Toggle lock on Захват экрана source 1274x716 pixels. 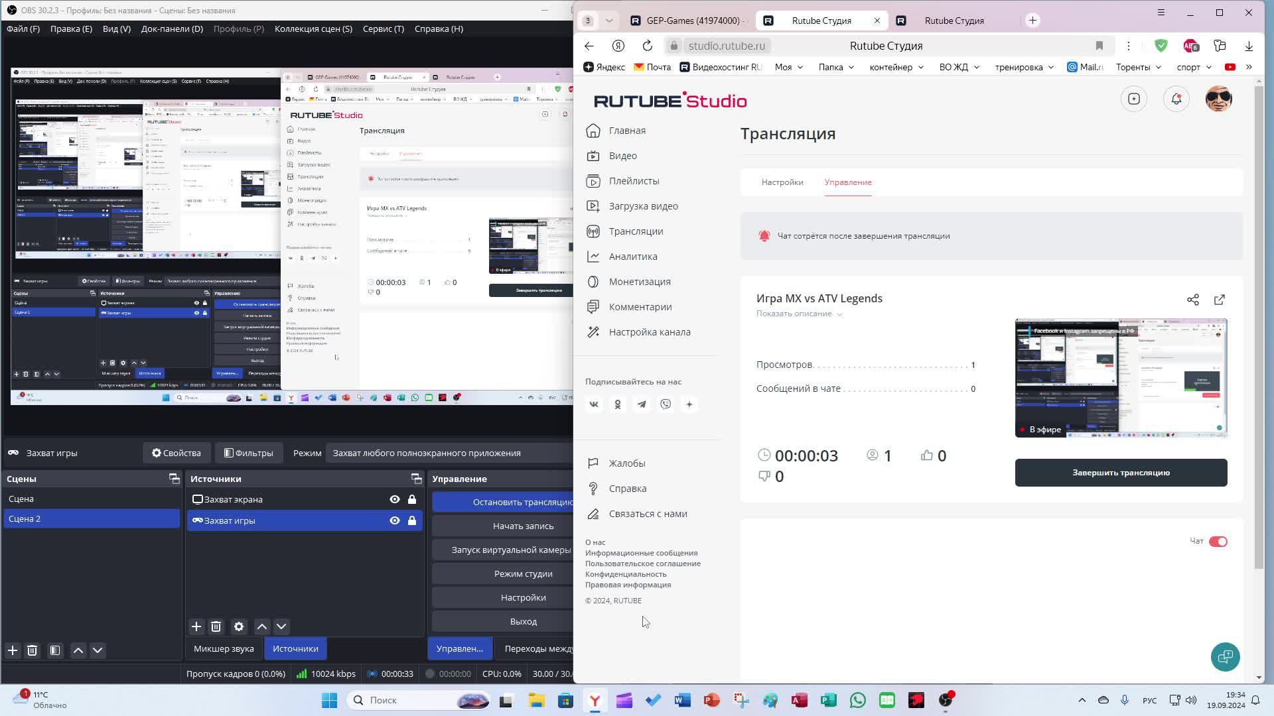412,499
